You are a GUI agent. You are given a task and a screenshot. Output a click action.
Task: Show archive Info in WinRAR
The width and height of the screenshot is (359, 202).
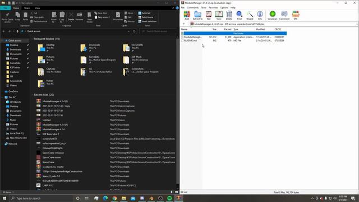click(x=260, y=15)
